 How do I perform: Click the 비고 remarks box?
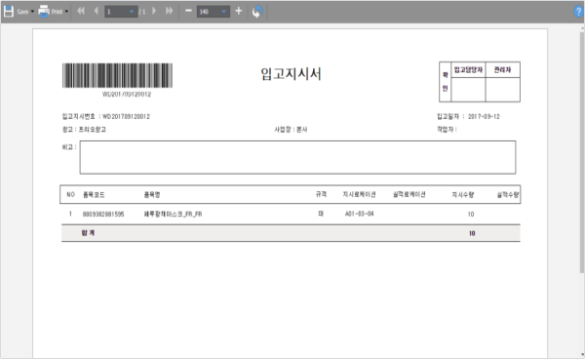coord(297,157)
